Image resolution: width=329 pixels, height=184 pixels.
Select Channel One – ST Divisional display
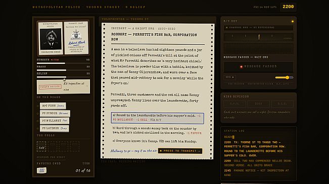(258, 28)
